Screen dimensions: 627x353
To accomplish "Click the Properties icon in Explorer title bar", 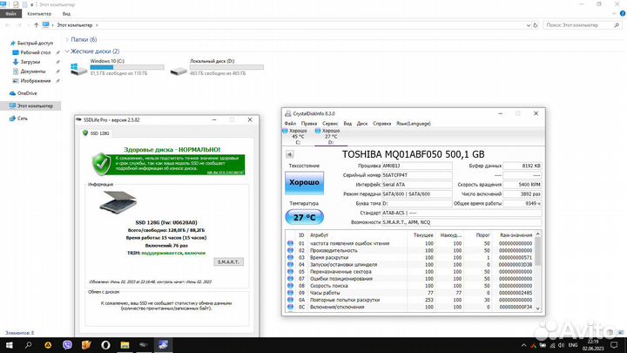I will [x=16, y=4].
